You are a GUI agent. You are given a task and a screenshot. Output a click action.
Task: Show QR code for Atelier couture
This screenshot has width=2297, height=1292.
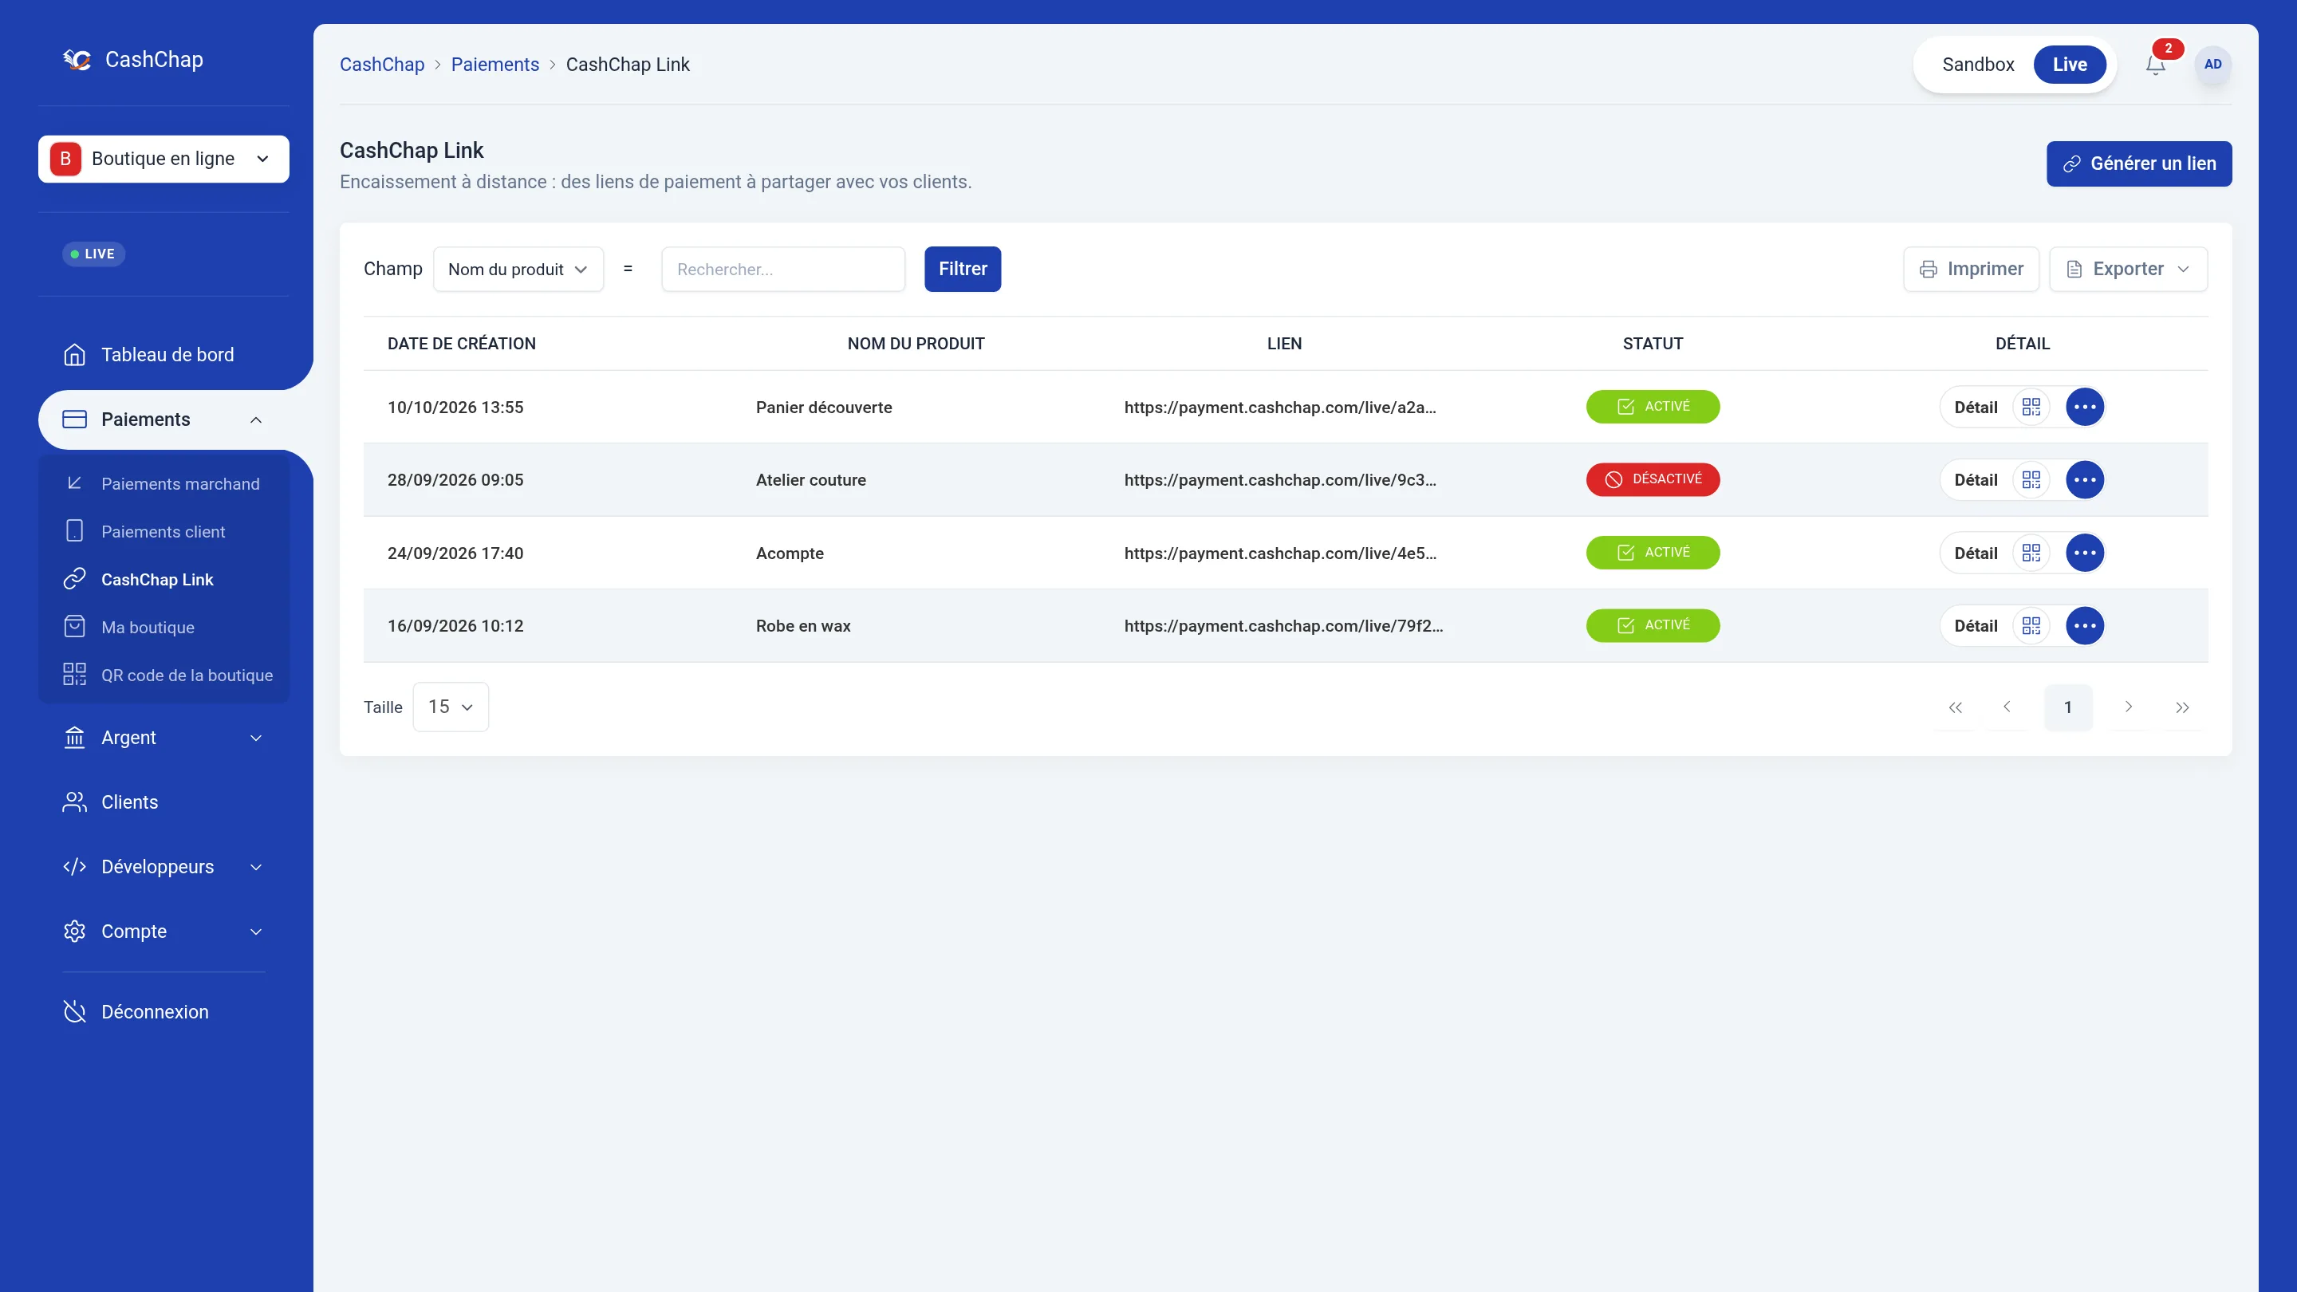click(x=2031, y=479)
